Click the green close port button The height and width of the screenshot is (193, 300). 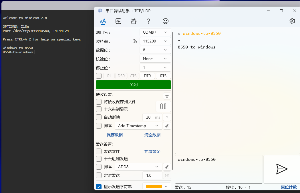(x=133, y=85)
